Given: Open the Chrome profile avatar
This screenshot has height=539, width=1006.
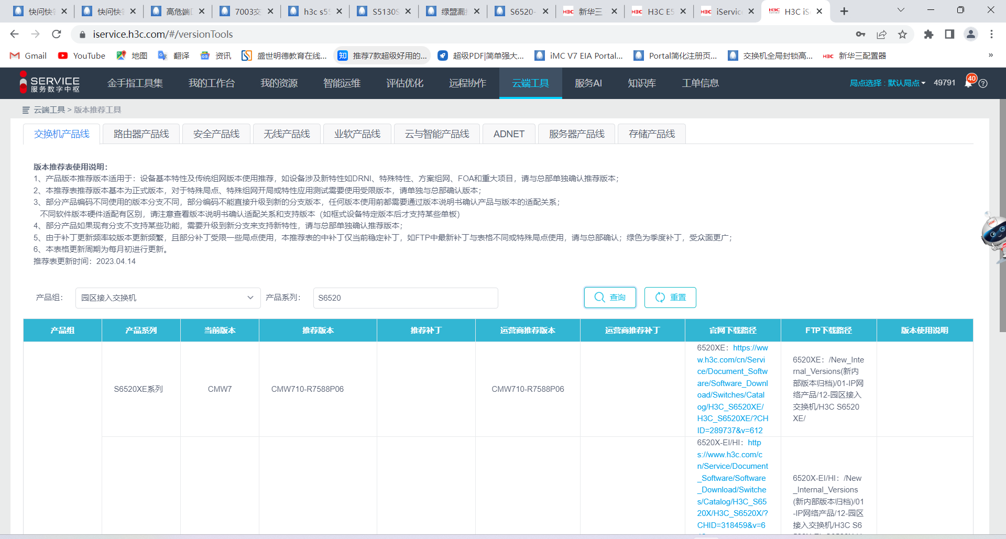Looking at the screenshot, I should (970, 35).
